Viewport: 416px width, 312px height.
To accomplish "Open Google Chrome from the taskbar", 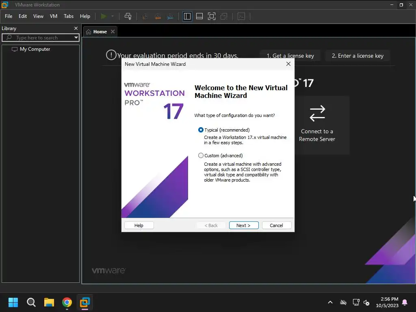I will click(x=67, y=302).
